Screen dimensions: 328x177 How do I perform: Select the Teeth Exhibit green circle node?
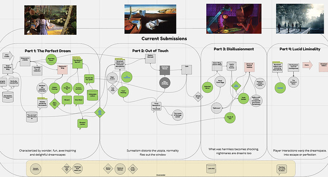pos(244,98)
